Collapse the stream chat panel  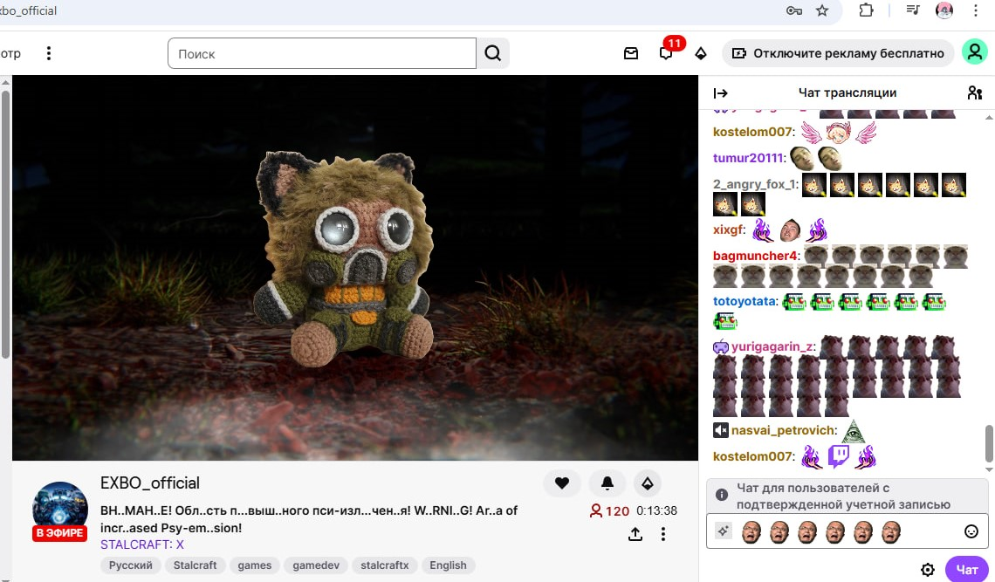click(x=720, y=93)
